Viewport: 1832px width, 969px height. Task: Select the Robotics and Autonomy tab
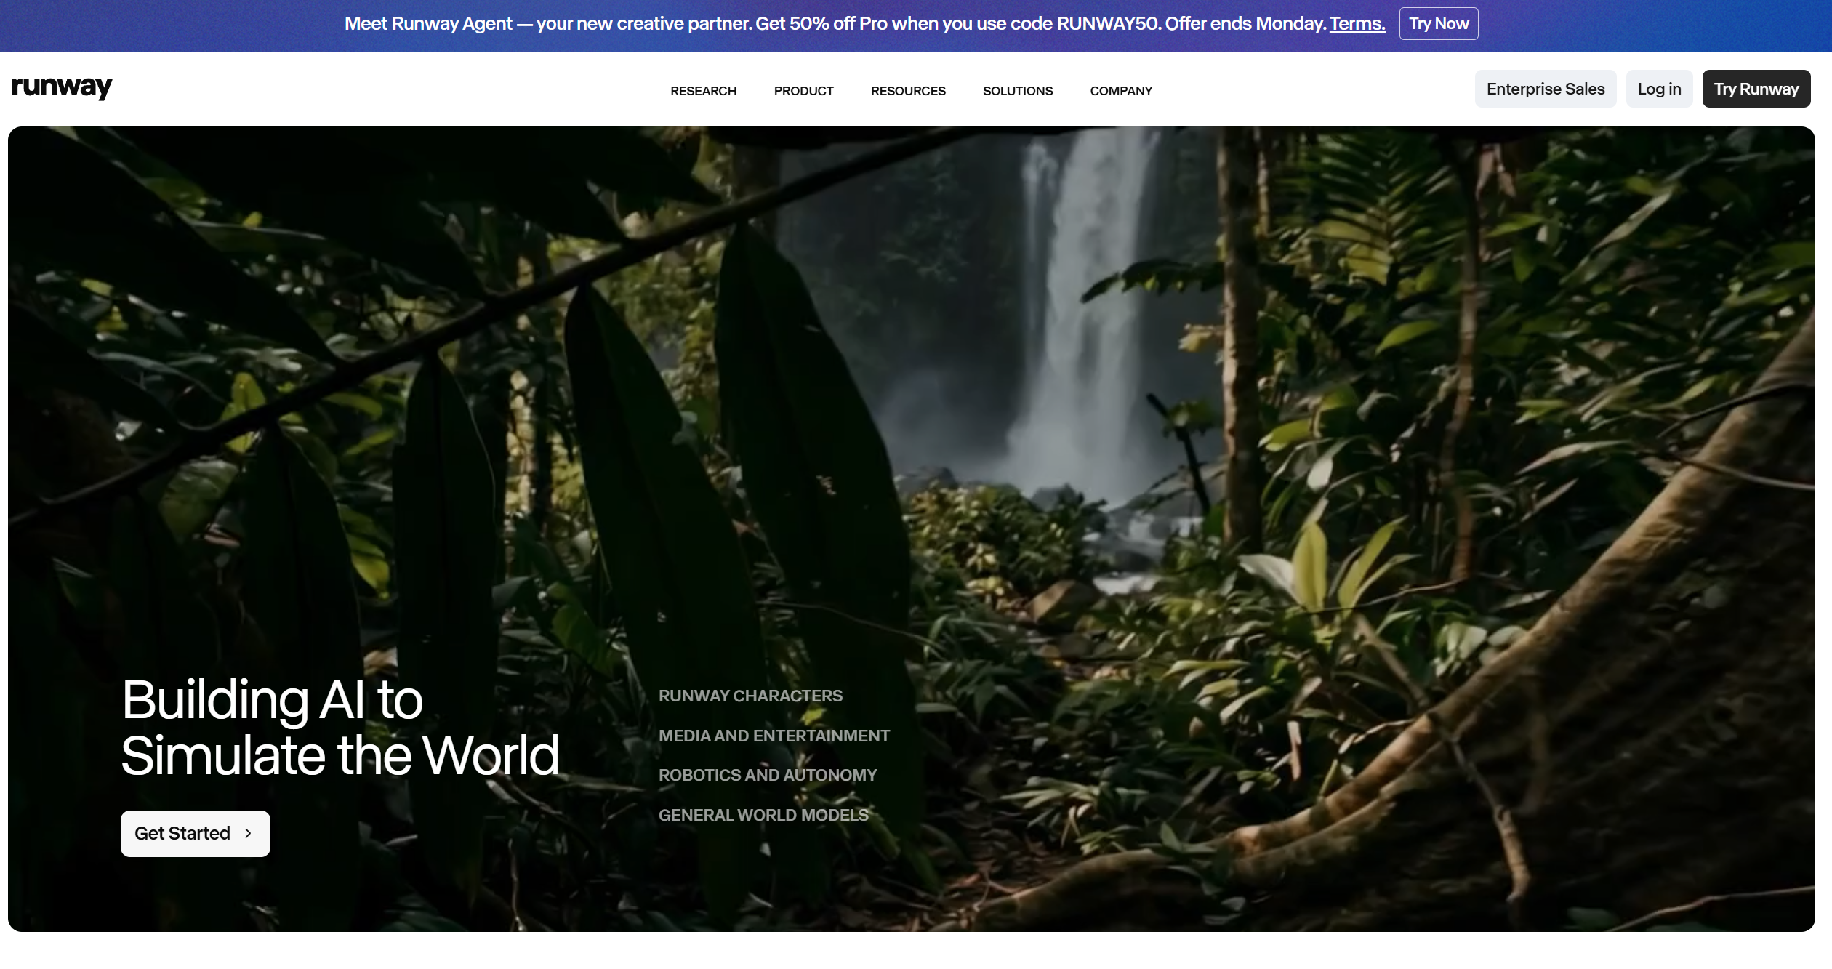(768, 776)
